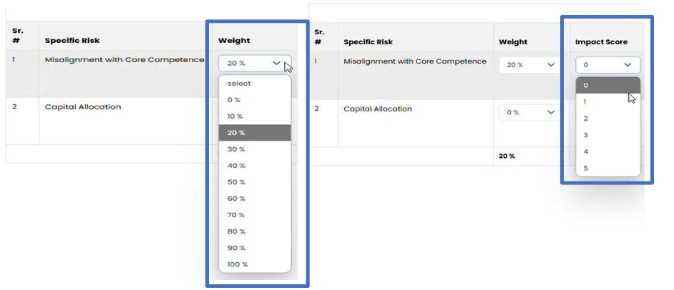Click the Impact Score column header
674x290 pixels.
(x=601, y=42)
